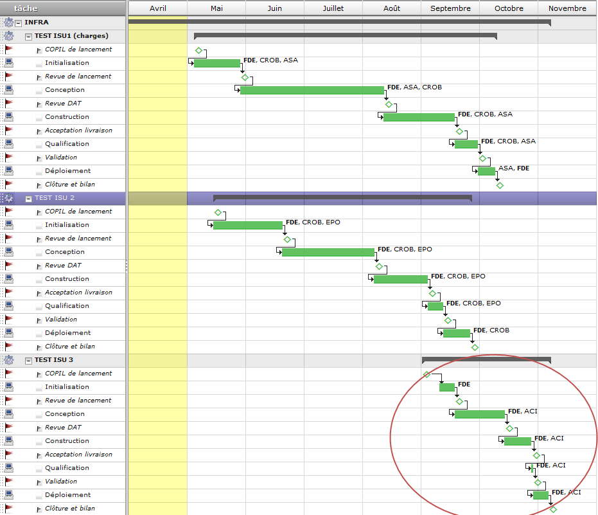Click the red flag icon for Acceptation livraison in TEST ISU 3
Viewport: 598px width, 515px height.
point(9,455)
